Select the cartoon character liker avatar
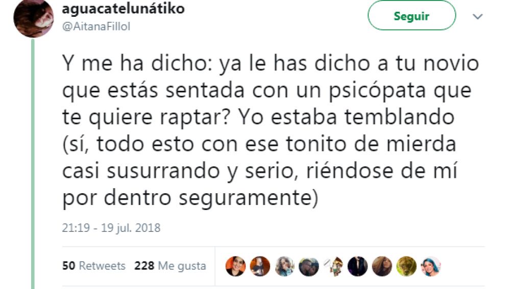The width and height of the screenshot is (510, 289). (333, 266)
